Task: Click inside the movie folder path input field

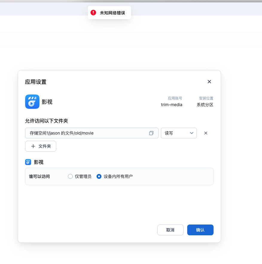Action: (87, 133)
